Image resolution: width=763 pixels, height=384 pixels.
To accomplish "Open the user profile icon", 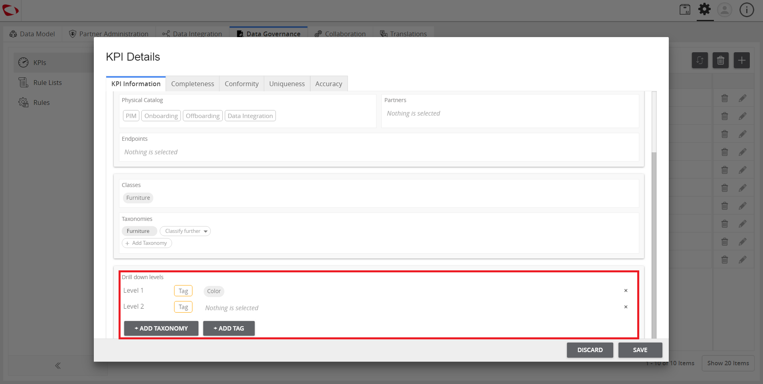I will (x=725, y=10).
